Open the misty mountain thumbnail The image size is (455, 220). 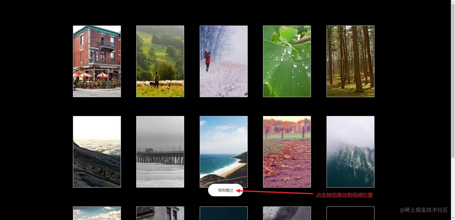350,152
